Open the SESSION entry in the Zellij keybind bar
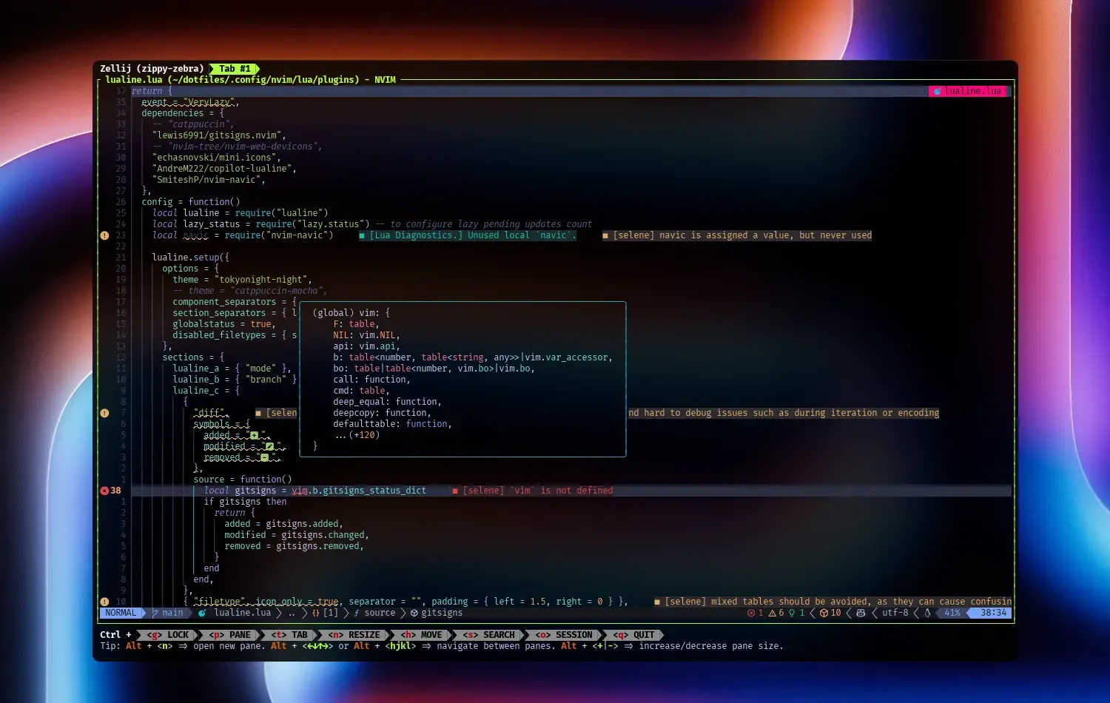The width and height of the screenshot is (1110, 703). click(x=564, y=634)
